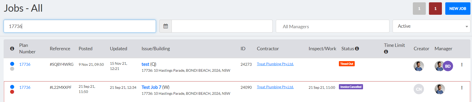Open the All Managers filter dropdown
472x102 pixels.
[x=332, y=26]
